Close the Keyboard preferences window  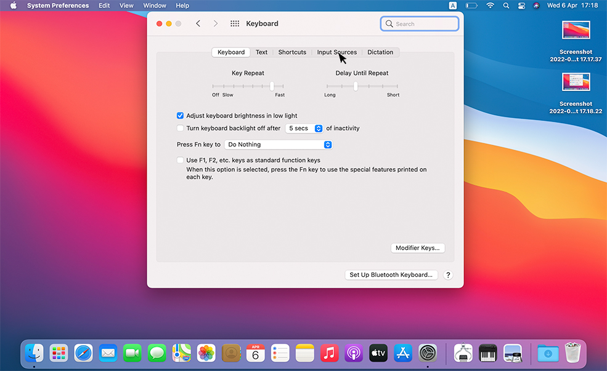coord(159,23)
